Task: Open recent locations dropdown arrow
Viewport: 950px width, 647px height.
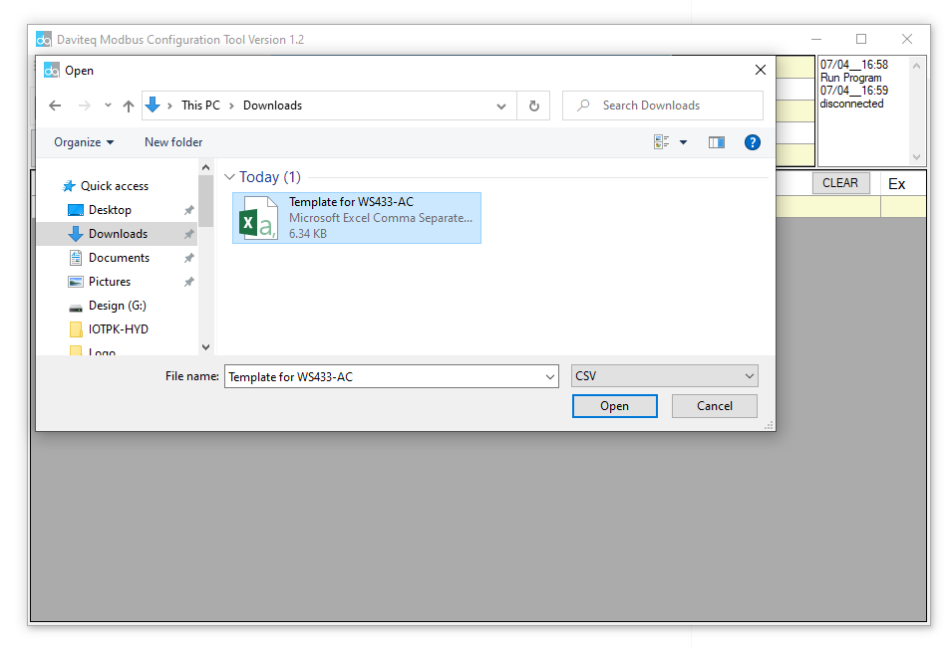Action: pyautogui.click(x=108, y=106)
